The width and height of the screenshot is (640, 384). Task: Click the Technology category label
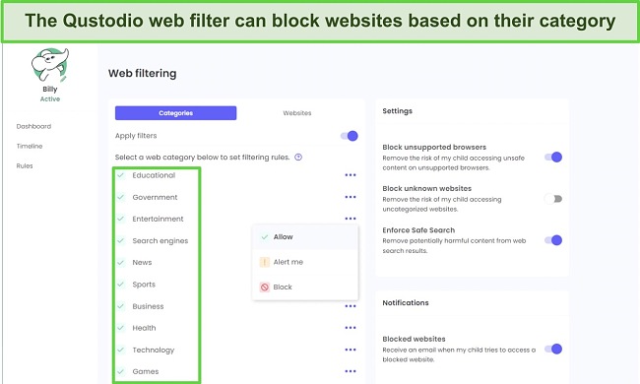pos(153,350)
